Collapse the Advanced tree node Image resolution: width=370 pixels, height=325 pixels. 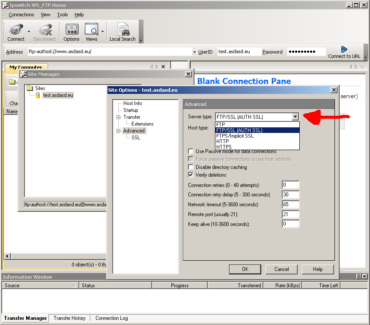(x=119, y=131)
